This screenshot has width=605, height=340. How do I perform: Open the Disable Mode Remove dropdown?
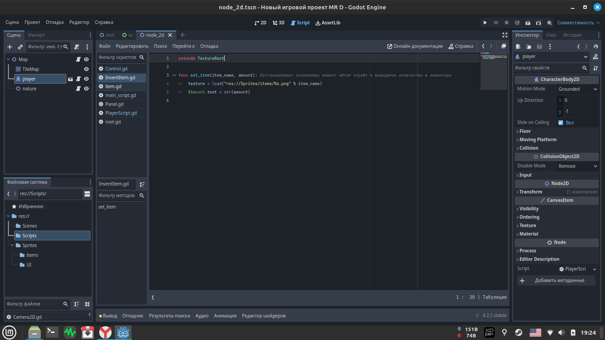coord(578,166)
